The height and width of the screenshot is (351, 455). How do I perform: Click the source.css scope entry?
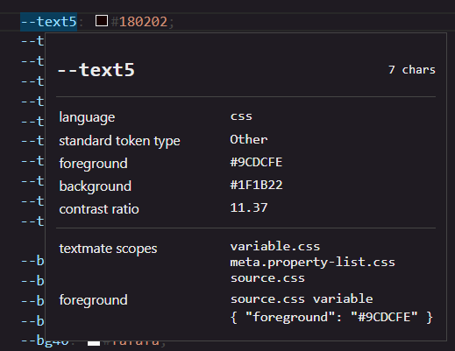pyautogui.click(x=267, y=278)
